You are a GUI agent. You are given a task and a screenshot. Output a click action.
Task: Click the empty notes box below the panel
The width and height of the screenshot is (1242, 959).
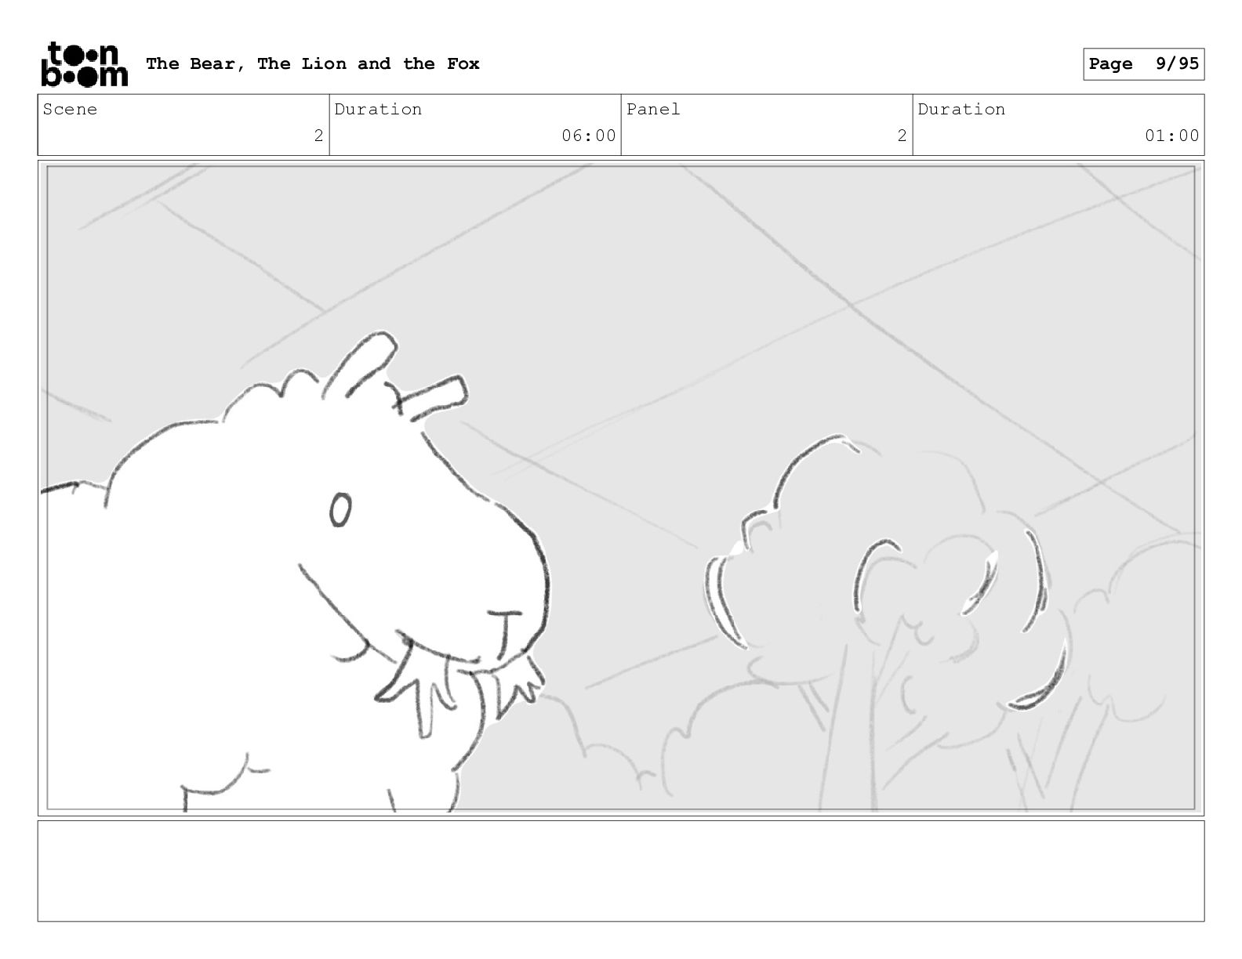click(621, 870)
